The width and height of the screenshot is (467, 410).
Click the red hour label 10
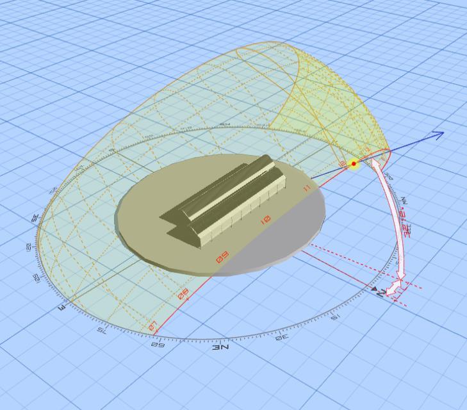[265, 220]
